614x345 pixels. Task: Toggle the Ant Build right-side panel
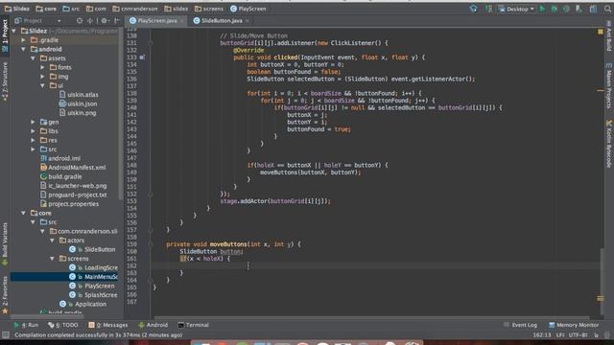[609, 36]
